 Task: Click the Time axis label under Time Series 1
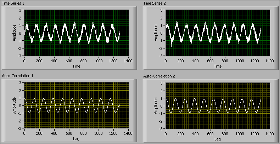tap(76, 66)
